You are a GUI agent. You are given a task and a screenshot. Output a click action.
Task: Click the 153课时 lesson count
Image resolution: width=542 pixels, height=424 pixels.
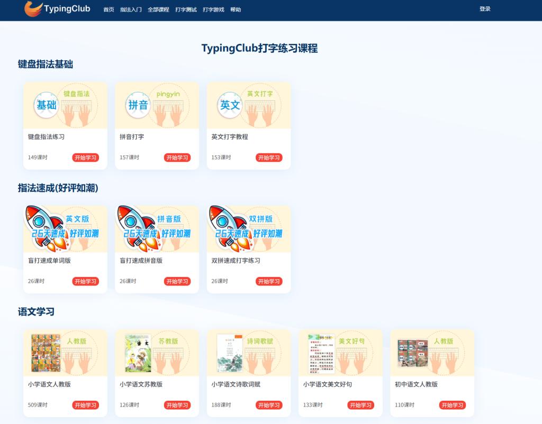(221, 158)
